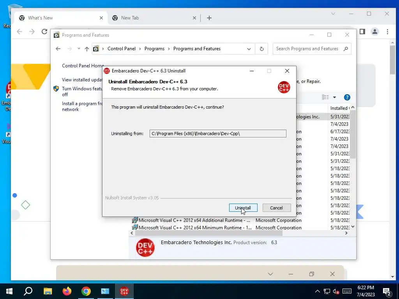
Task: Change the list view layout icon
Action: [325, 97]
